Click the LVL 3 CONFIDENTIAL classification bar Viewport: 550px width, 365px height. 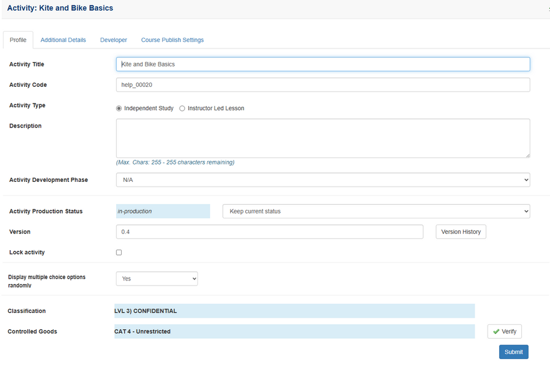click(x=294, y=311)
